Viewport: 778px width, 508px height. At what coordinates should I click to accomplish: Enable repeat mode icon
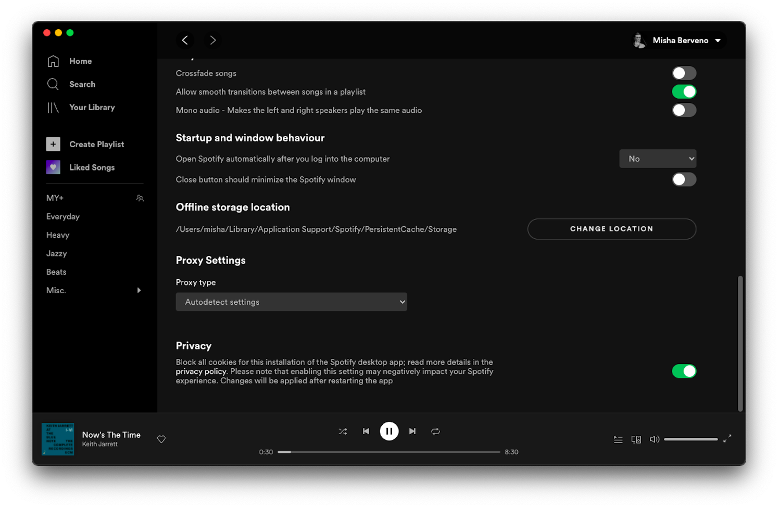(435, 431)
